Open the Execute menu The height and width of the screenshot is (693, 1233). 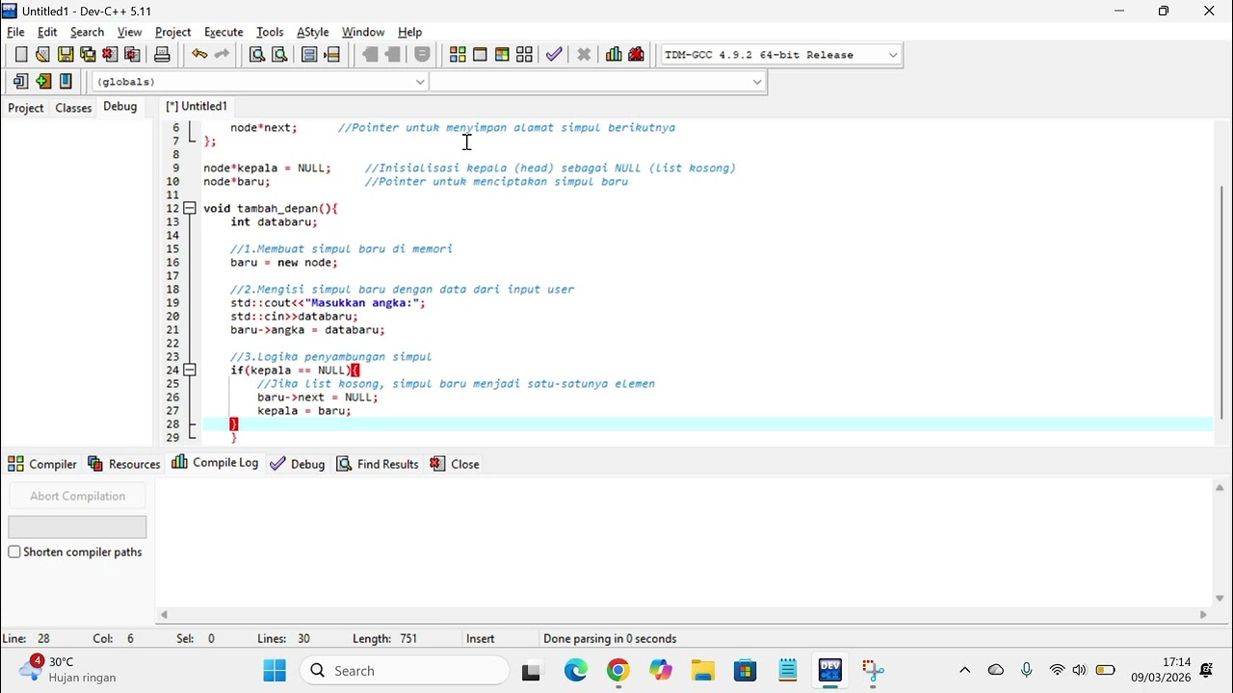[223, 32]
